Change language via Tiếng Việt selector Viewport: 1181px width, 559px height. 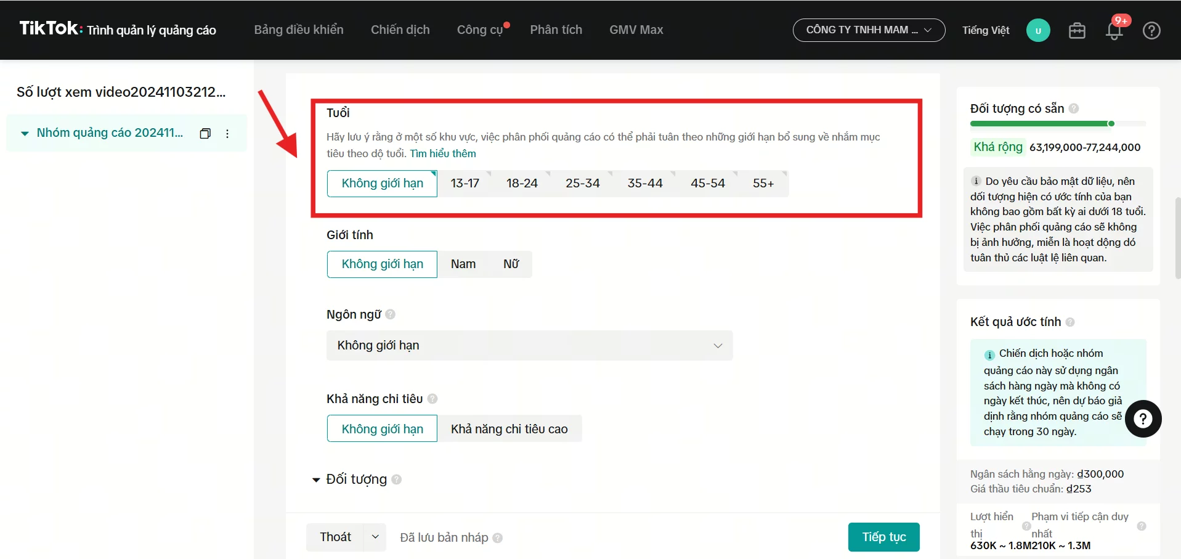point(986,30)
